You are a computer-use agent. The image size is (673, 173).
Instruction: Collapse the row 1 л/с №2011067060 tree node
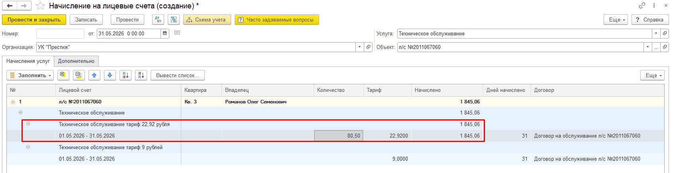coord(13,102)
